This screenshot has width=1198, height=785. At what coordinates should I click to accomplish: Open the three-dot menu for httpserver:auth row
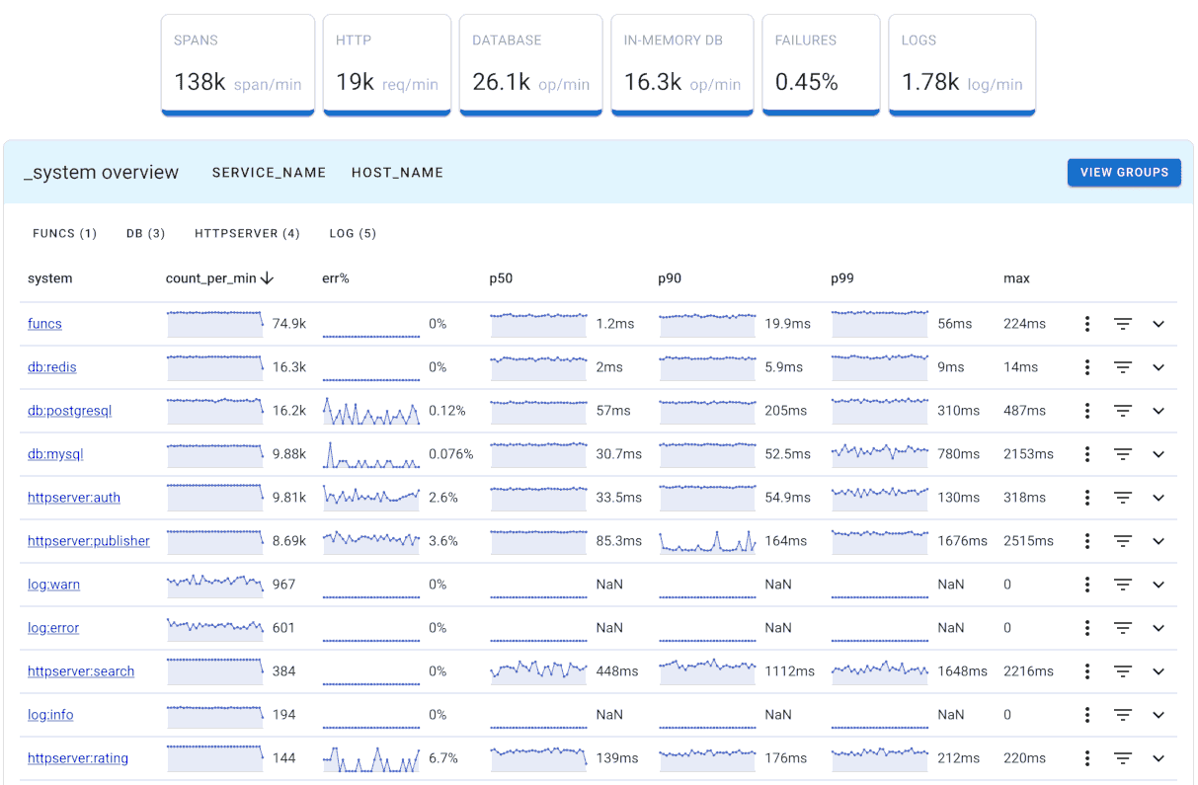[1086, 498]
